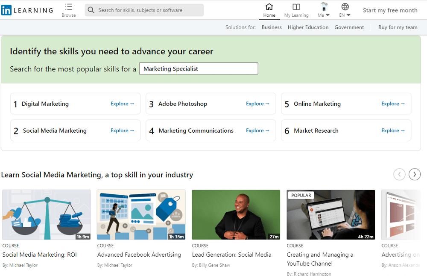Open Government solutions
The image size is (427, 276).
click(x=349, y=27)
